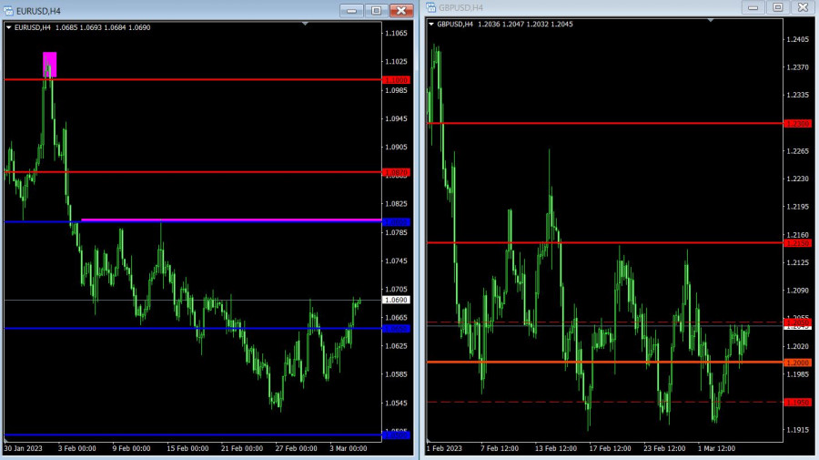Screen dimensions: 819x460
Task: Close the GBPUSD,H4 chart window
Action: pos(802,7)
